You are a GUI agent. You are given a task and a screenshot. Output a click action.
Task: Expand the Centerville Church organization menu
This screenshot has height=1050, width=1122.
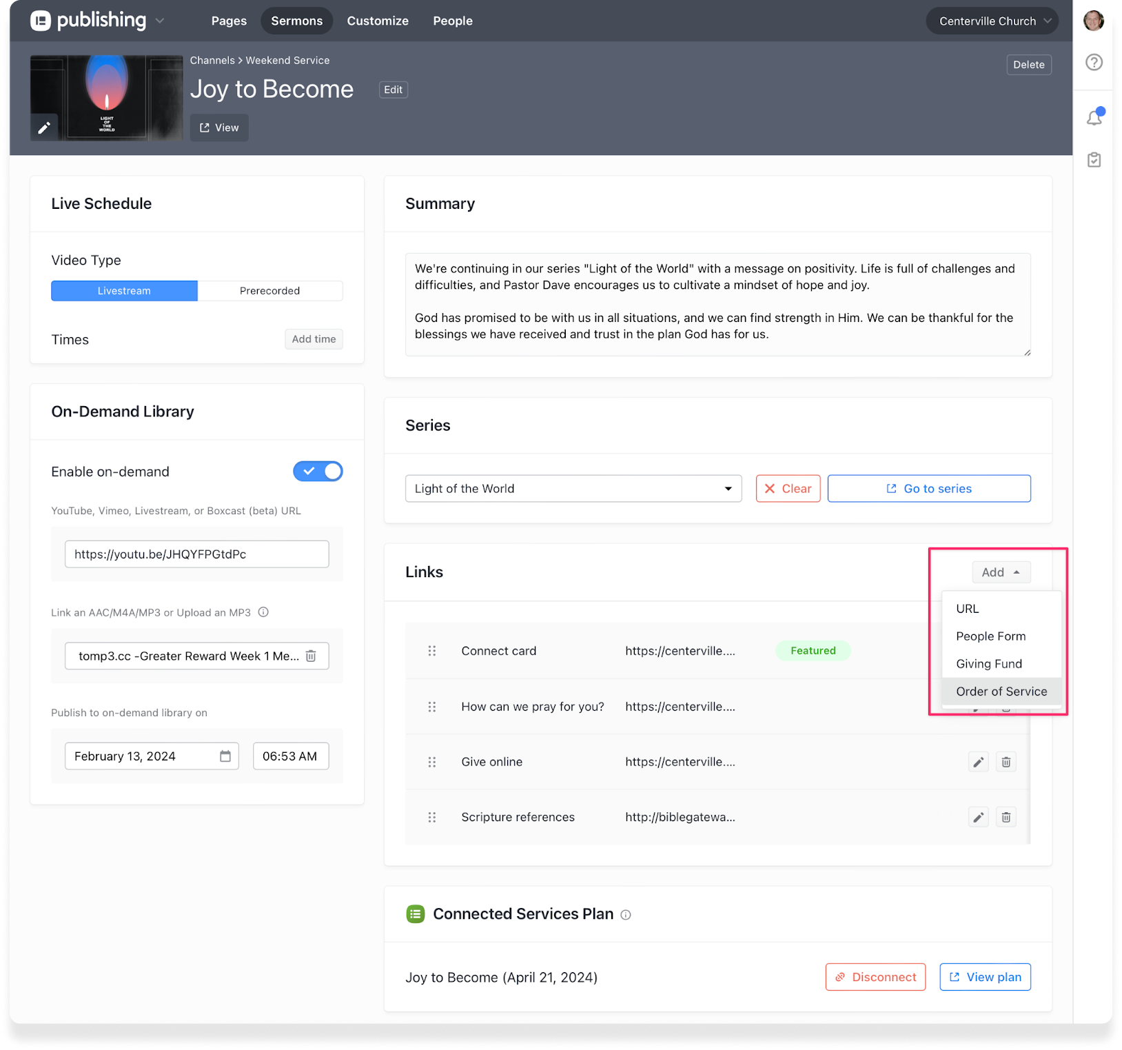tap(992, 21)
